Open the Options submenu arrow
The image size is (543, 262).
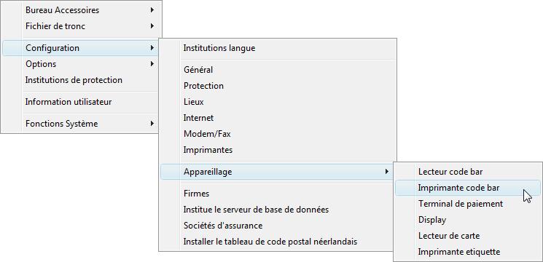point(152,64)
